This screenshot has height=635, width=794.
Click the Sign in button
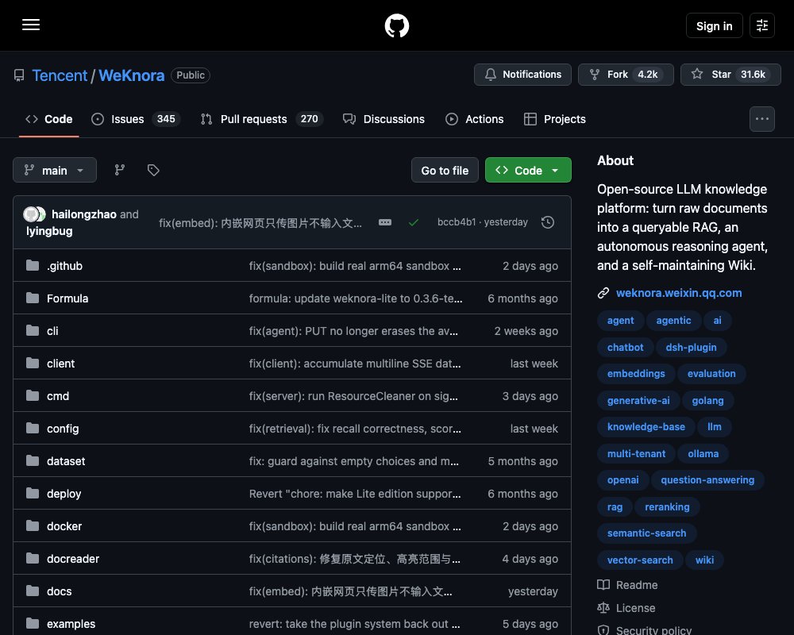(x=714, y=25)
